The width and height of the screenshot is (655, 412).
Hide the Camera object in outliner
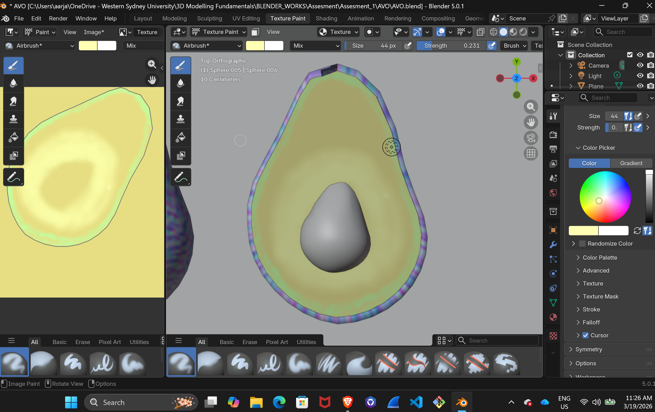click(640, 66)
